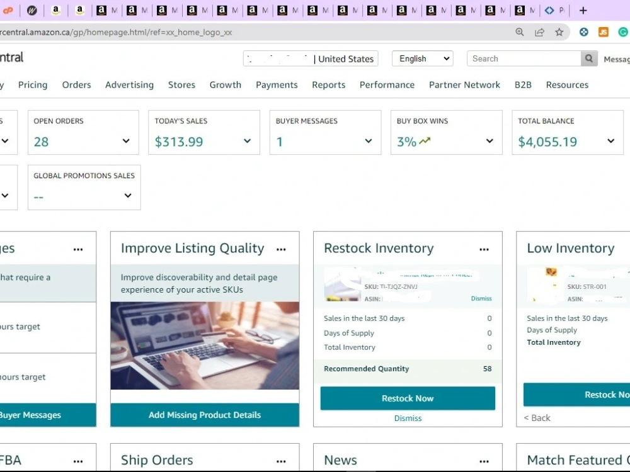The height and width of the screenshot is (472, 630).
Task: Open the Stores menu
Action: pyautogui.click(x=181, y=85)
